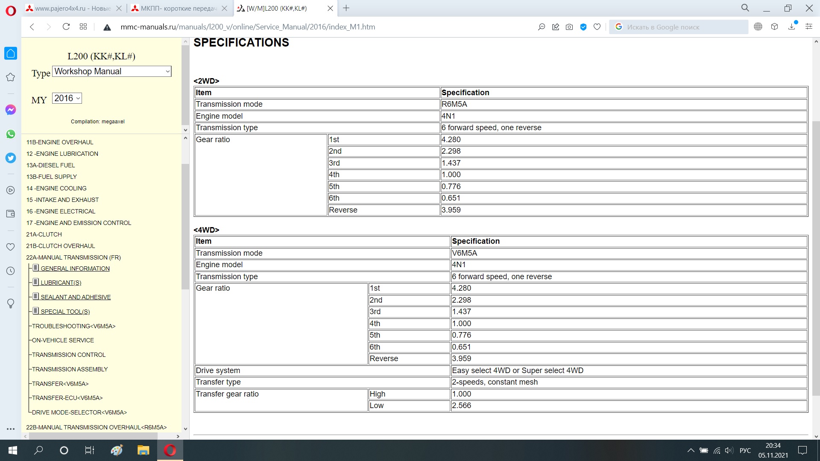
Task: Switch to www.pajero4x4.ru tab
Action: (73, 9)
